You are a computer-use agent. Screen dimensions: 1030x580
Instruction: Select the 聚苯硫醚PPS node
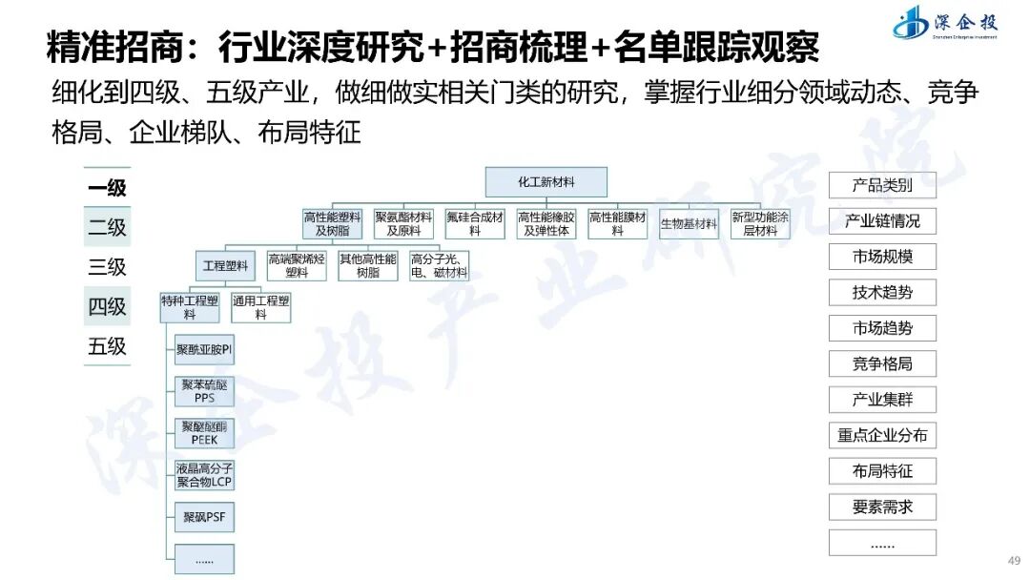click(x=203, y=391)
